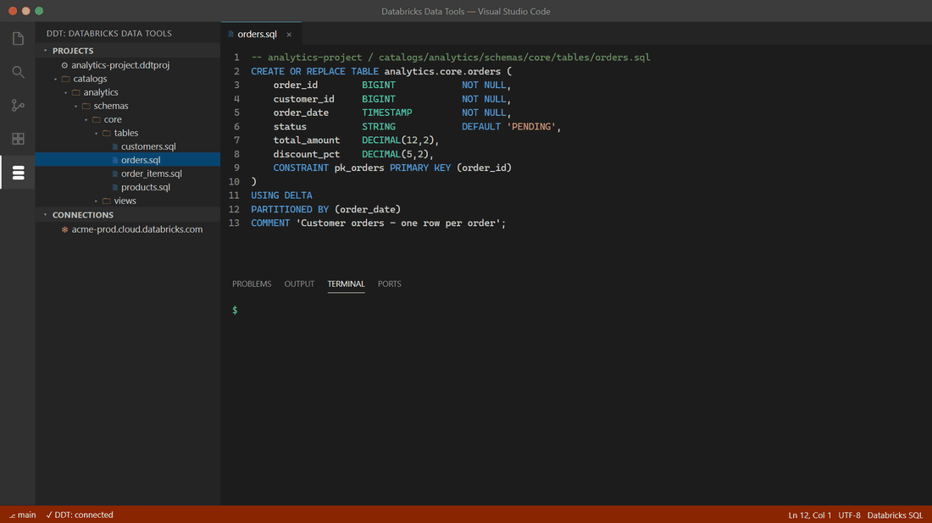The image size is (932, 523).
Task: Collapse the catalogs folder arrow
Action: click(x=56, y=79)
